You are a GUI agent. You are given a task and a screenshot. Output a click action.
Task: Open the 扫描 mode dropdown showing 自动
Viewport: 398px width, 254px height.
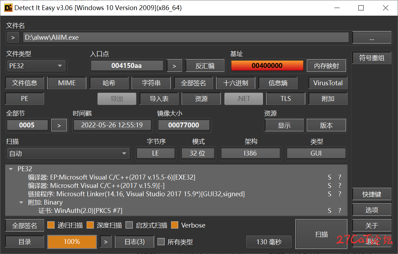[x=68, y=153]
